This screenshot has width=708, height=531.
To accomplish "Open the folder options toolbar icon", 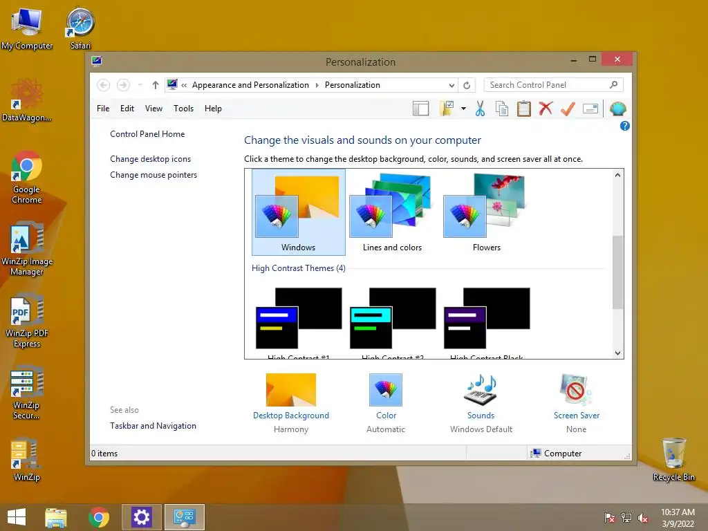I will [446, 109].
